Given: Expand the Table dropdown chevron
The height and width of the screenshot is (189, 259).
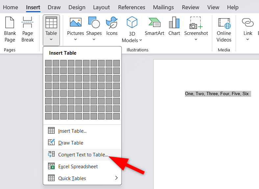Looking at the screenshot, I should tap(51, 39).
